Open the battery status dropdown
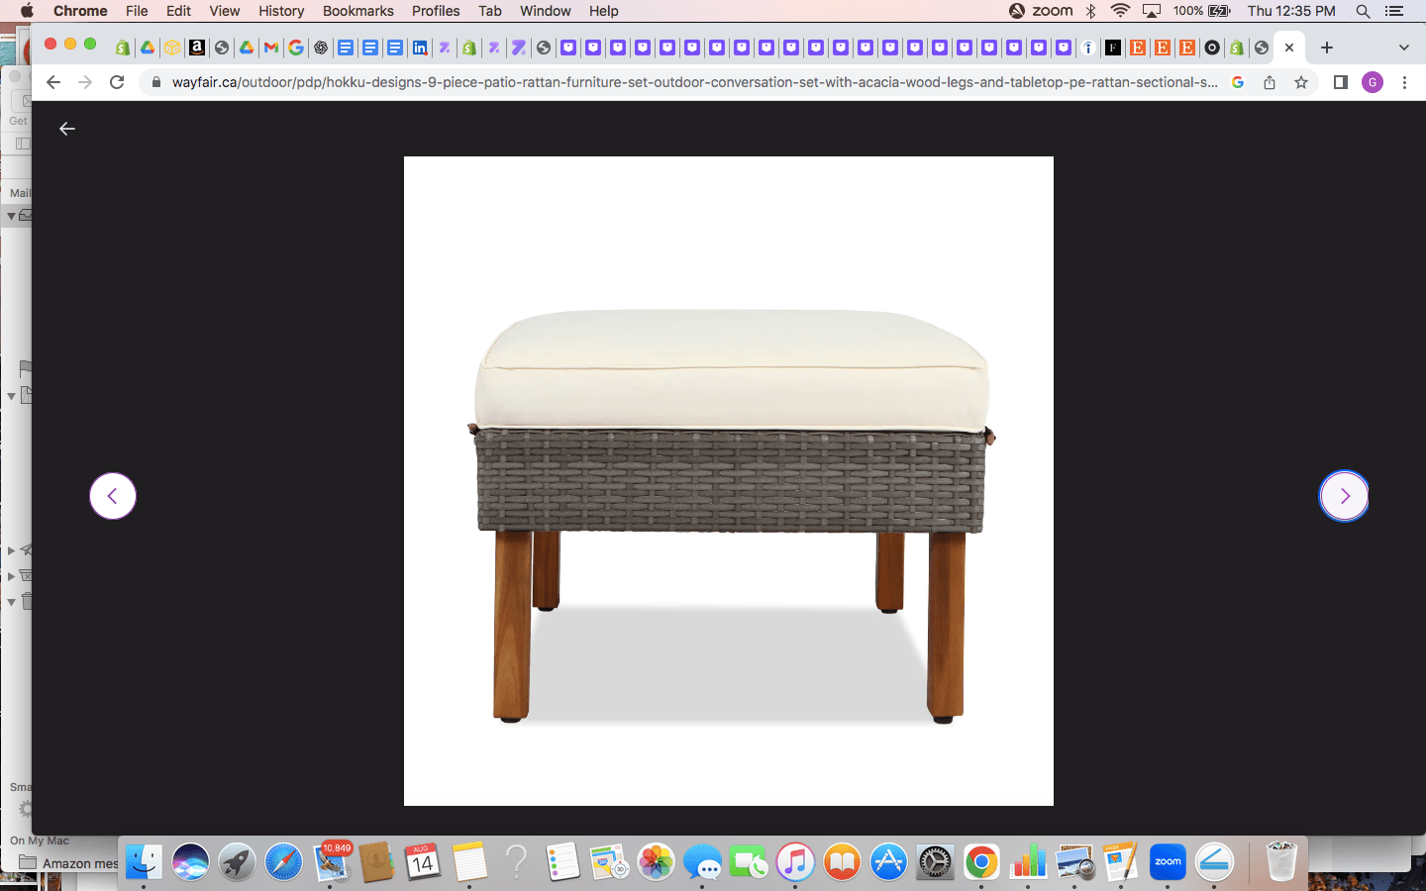The width and height of the screenshot is (1426, 891). click(1219, 11)
